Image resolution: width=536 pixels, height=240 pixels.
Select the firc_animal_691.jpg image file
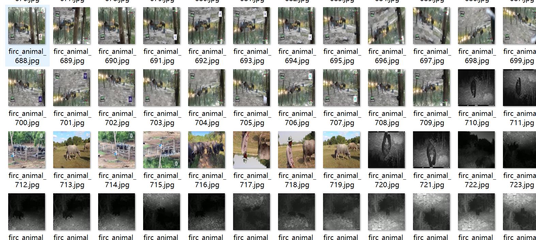click(x=162, y=26)
